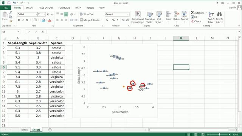Toggle Underline formatting
Viewport: 242px width, 136px height.
pos(27,20)
